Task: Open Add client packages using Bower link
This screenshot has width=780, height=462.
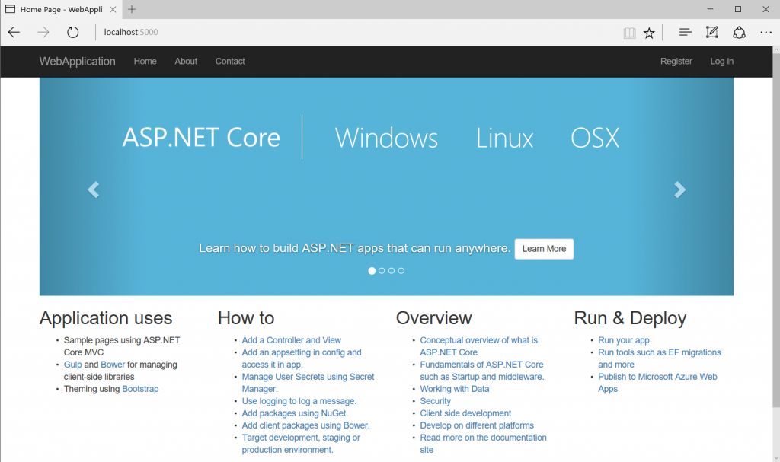Action: tap(306, 425)
